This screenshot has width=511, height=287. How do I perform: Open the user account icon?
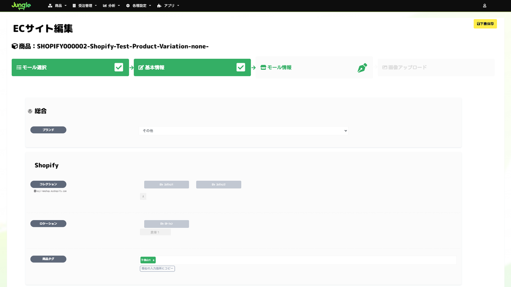click(x=485, y=6)
